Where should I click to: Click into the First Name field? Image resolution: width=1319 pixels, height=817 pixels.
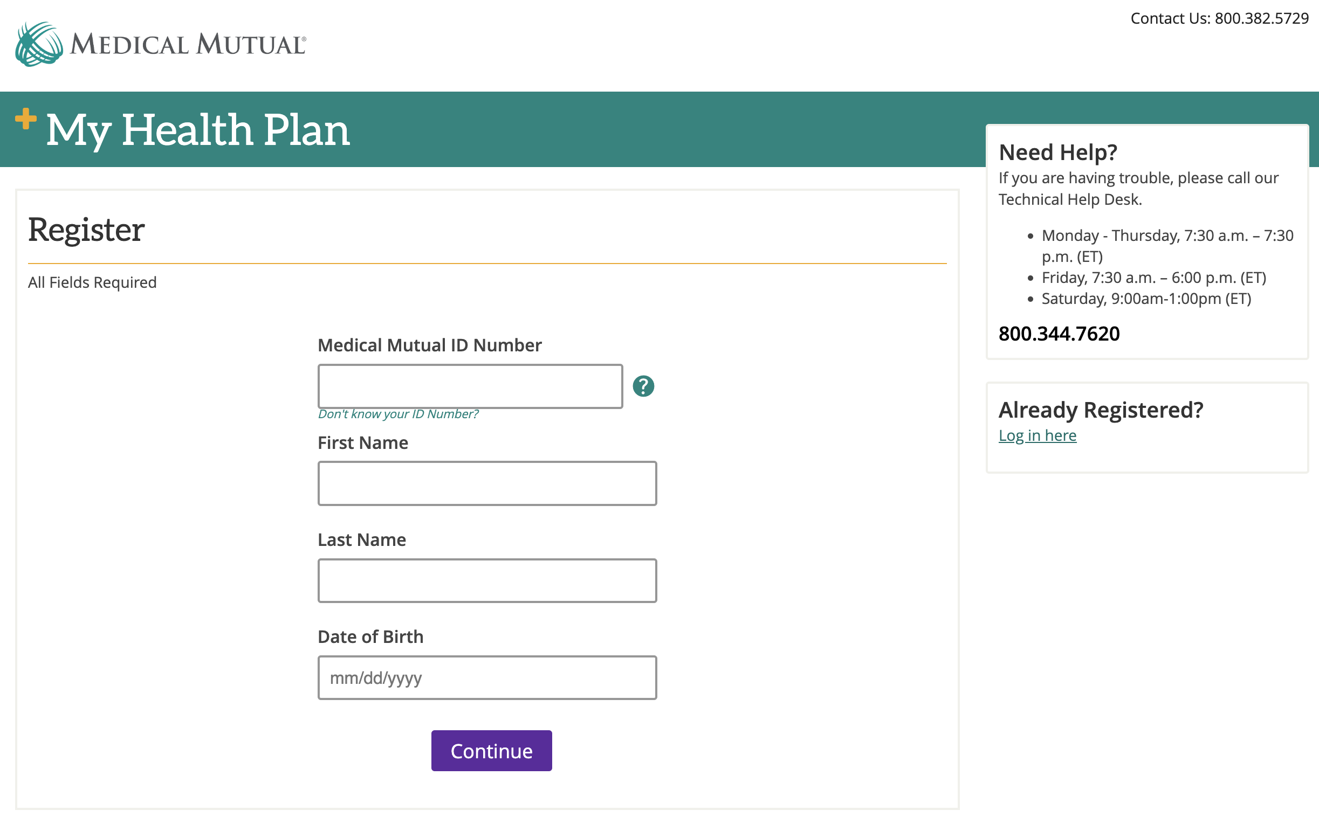[487, 483]
